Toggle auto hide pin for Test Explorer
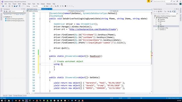 coord(23,9)
